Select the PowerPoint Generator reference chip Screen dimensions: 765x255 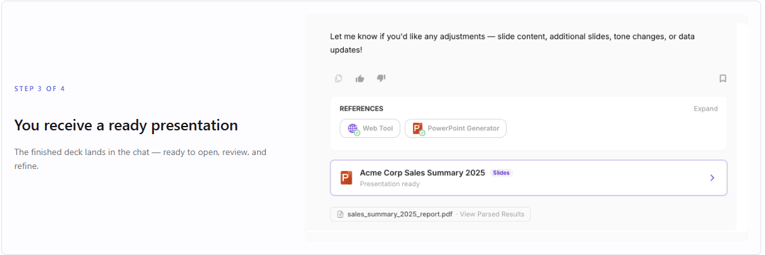pyautogui.click(x=455, y=128)
